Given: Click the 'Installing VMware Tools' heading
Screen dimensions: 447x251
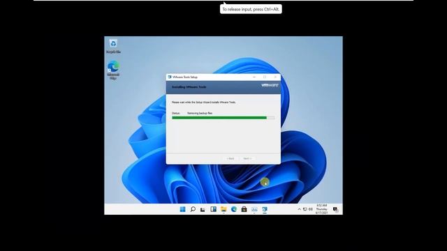Looking at the screenshot, I should tap(189, 87).
